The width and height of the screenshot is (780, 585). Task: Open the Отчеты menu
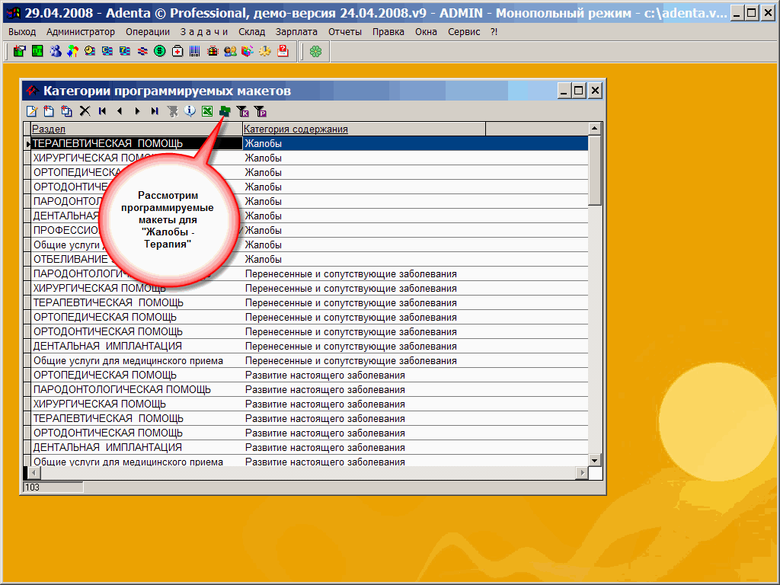[345, 31]
